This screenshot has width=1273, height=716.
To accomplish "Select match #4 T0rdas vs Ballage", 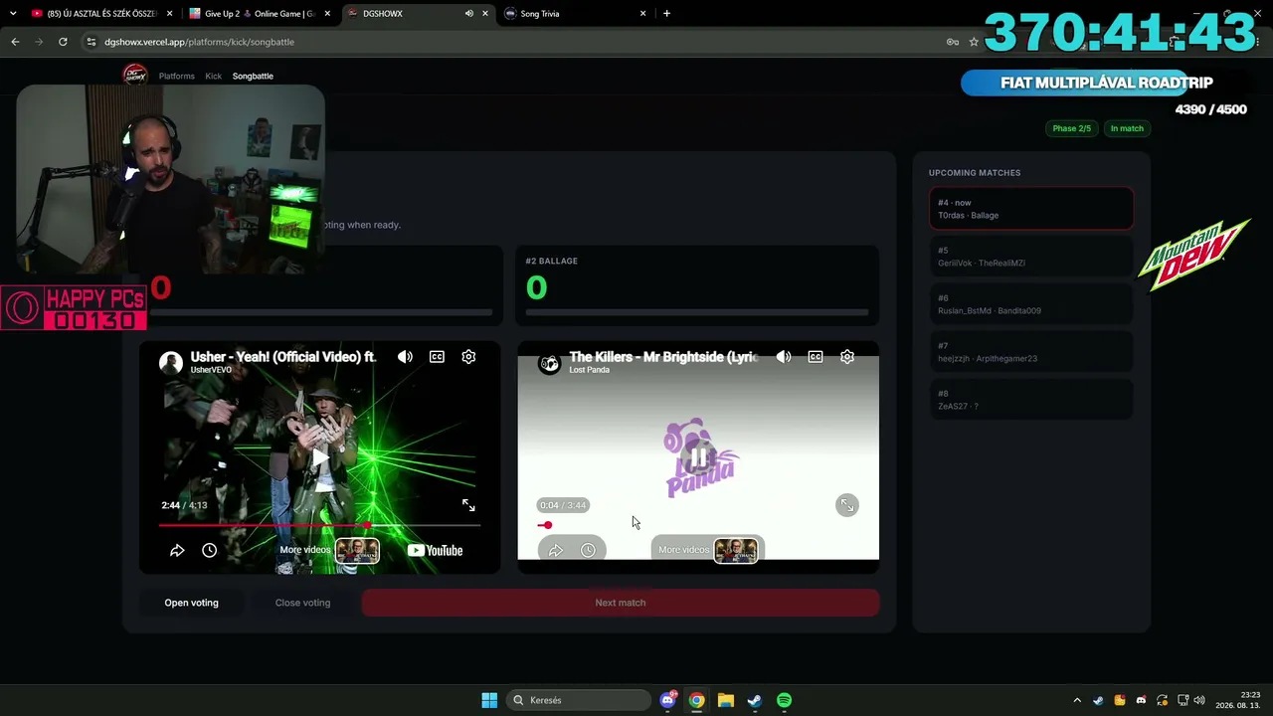I will coord(1031,209).
